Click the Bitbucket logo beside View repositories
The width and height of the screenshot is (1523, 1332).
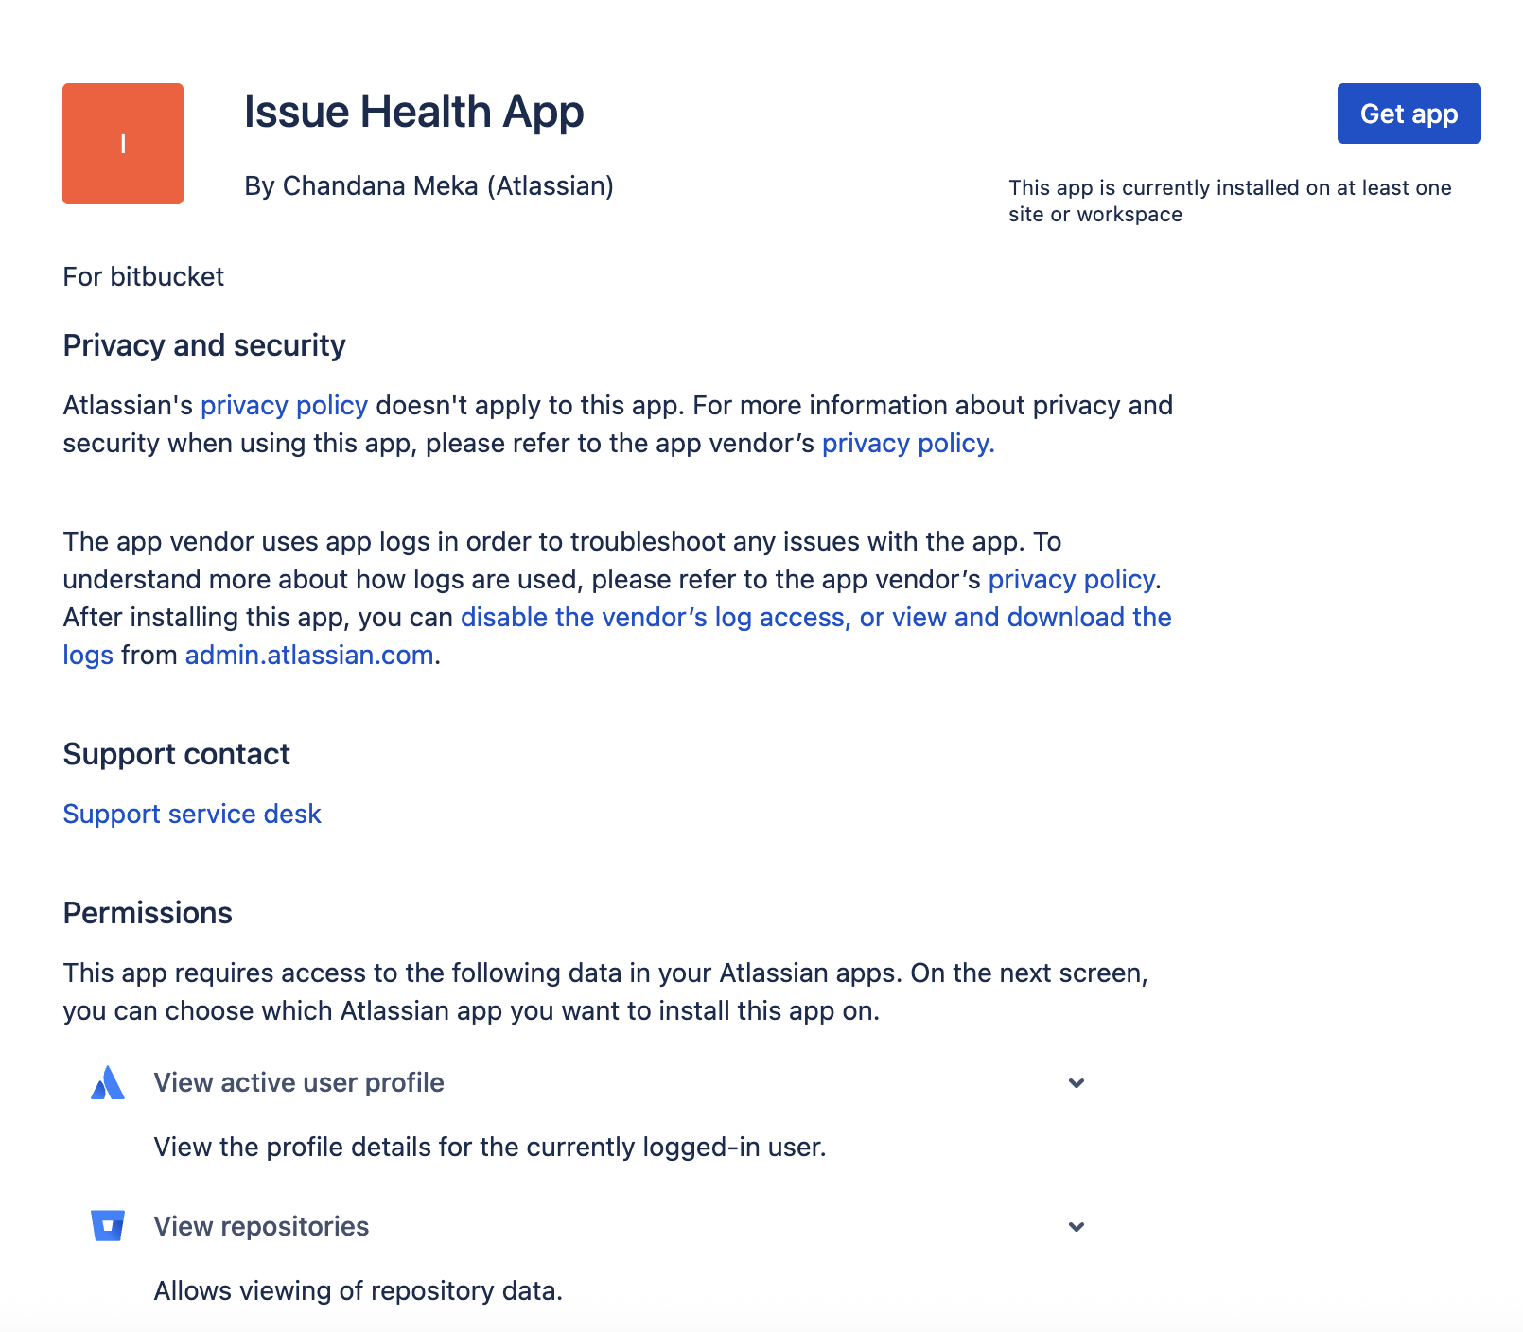(x=108, y=1226)
